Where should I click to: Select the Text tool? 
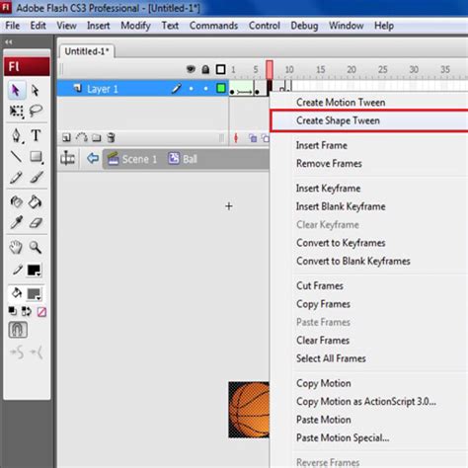36,135
